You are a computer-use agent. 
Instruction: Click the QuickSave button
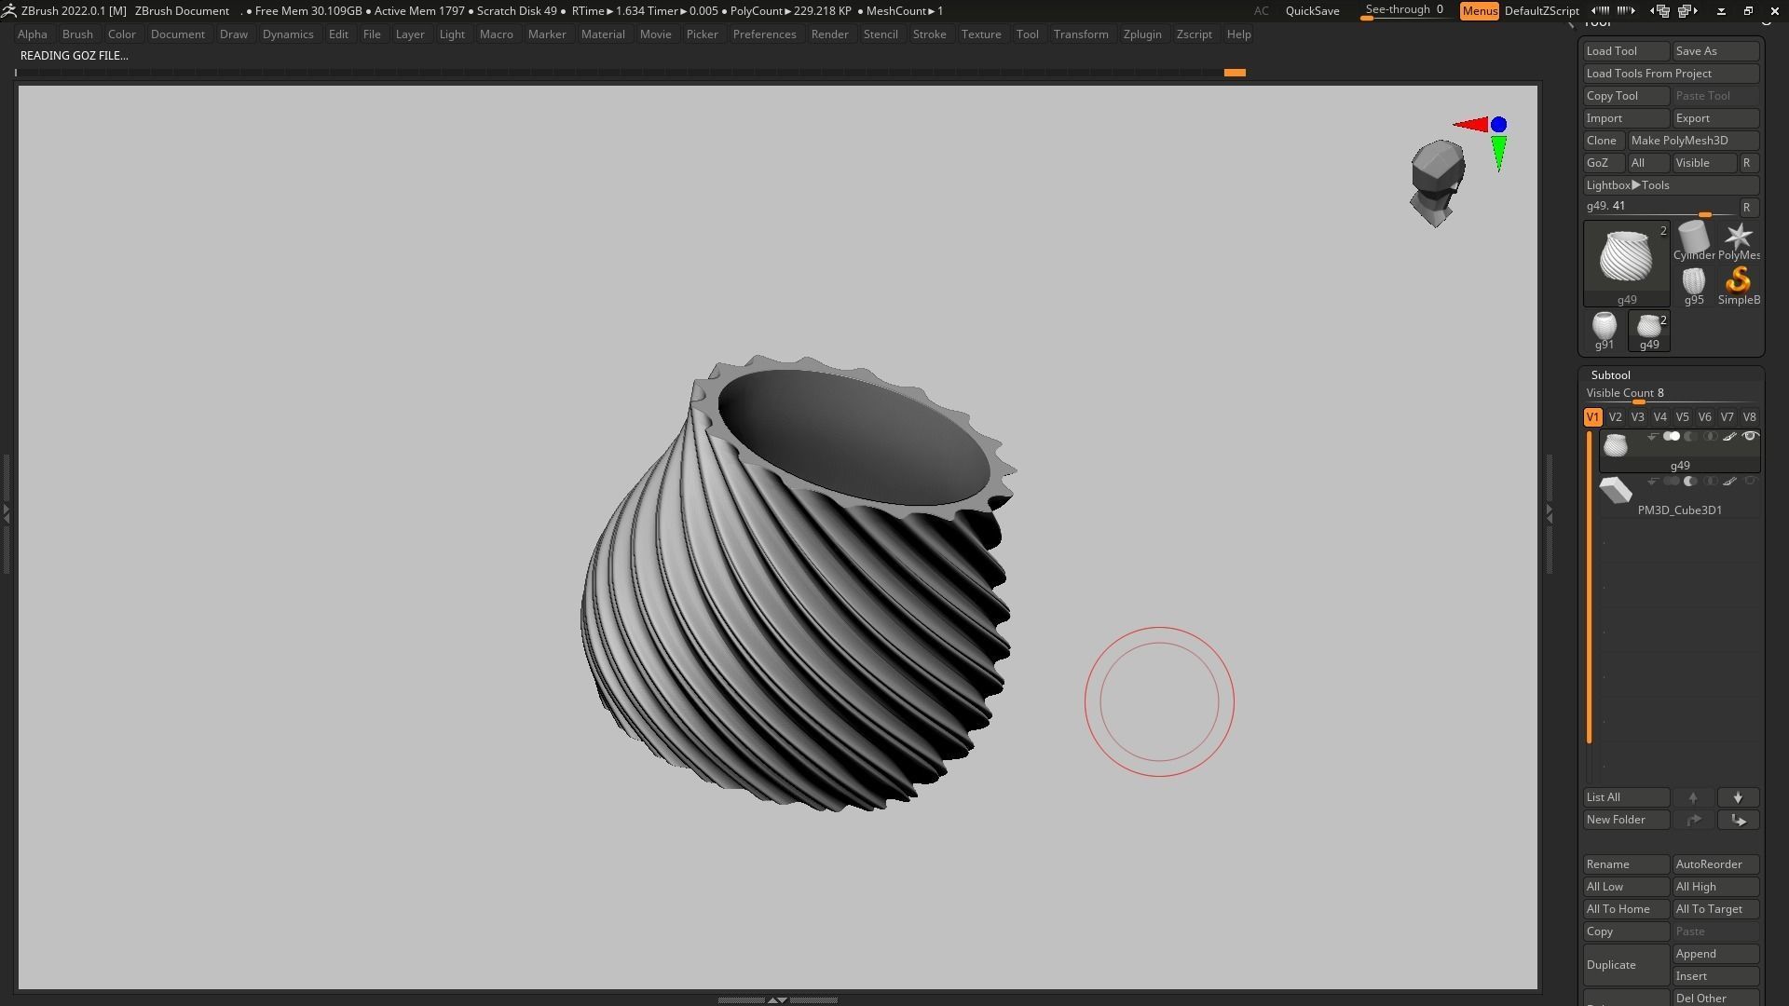pyautogui.click(x=1312, y=11)
